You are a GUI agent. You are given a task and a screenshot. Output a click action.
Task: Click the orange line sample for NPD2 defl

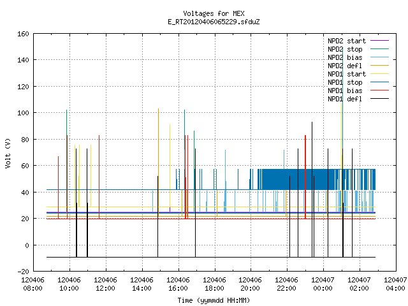pos(379,66)
